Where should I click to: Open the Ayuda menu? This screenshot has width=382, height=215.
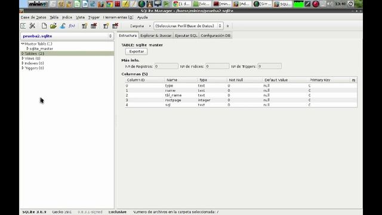tap(142, 17)
